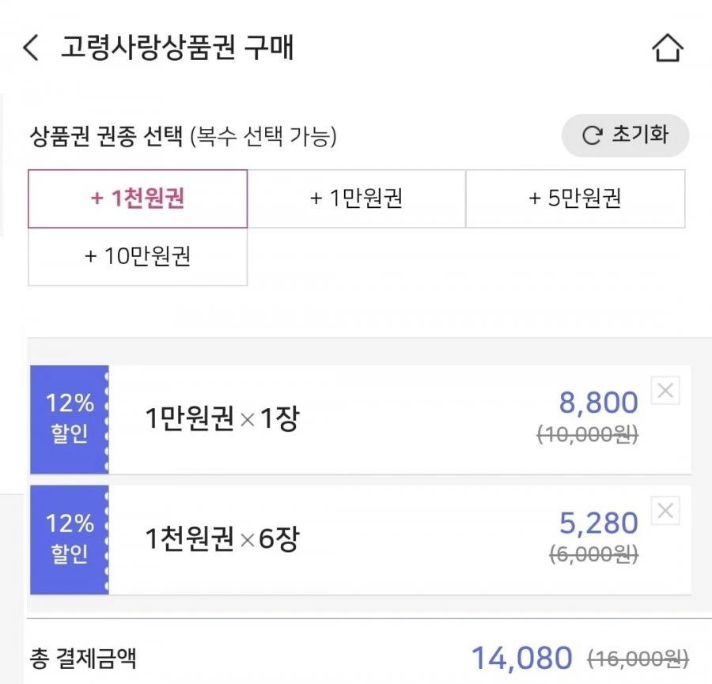Add a 1만원권 voucher
This screenshot has height=684, width=712.
[x=357, y=198]
